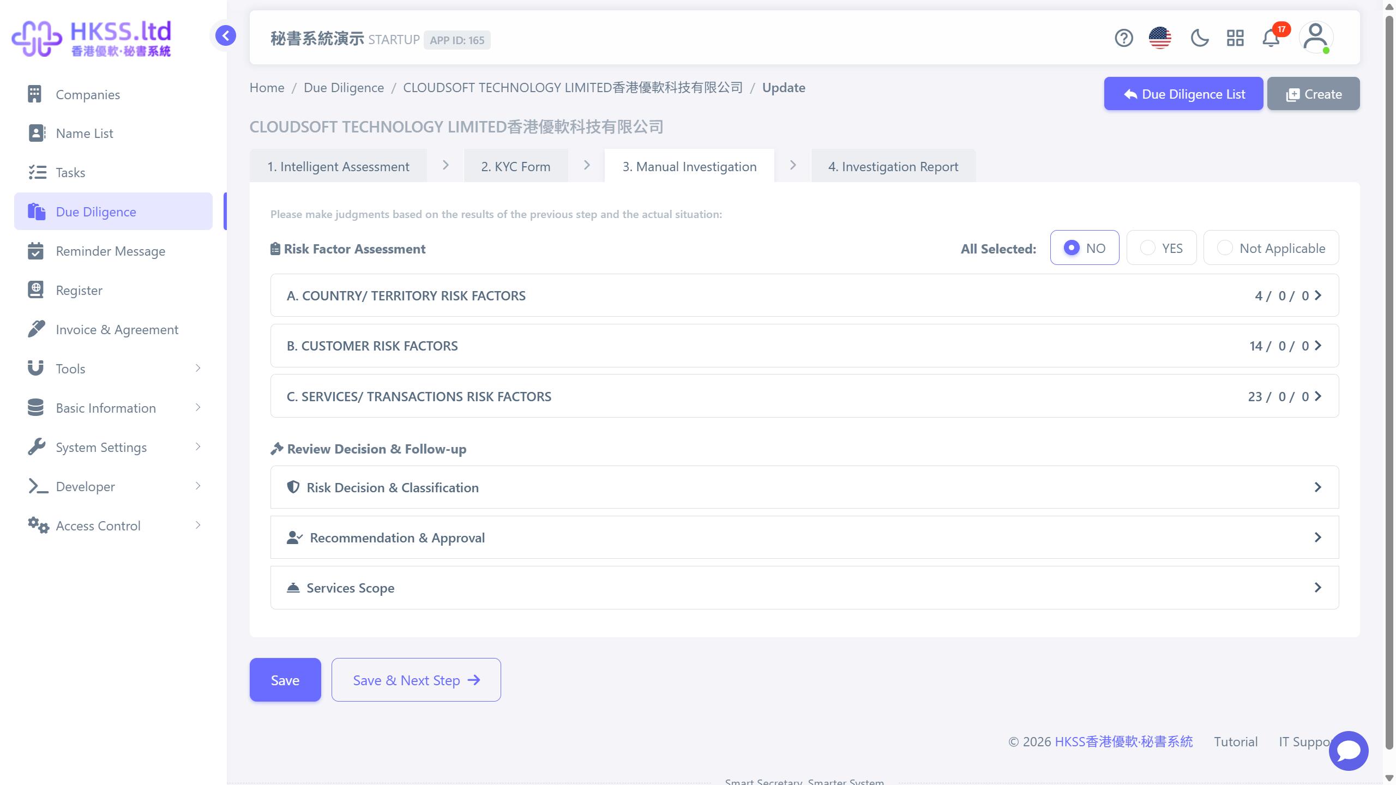Click Due Diligence breadcrumb link

tap(344, 88)
